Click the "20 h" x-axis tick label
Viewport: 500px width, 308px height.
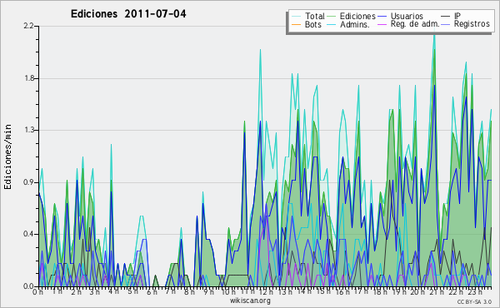(x=417, y=292)
